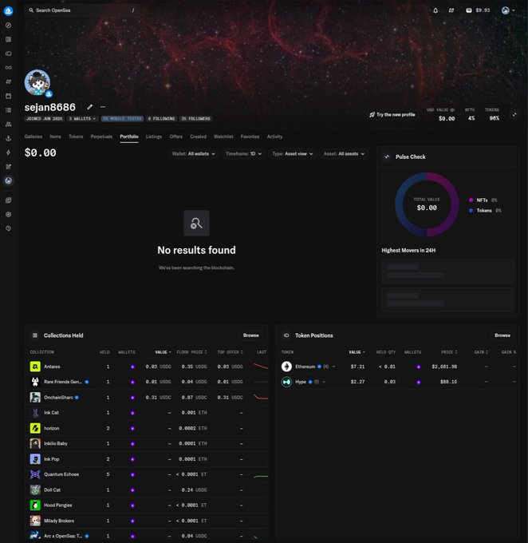Open the Perpetuals infinity icon in sidebar

(x=8, y=68)
